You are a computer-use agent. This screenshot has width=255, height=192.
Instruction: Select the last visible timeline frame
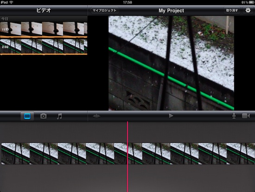point(241,153)
